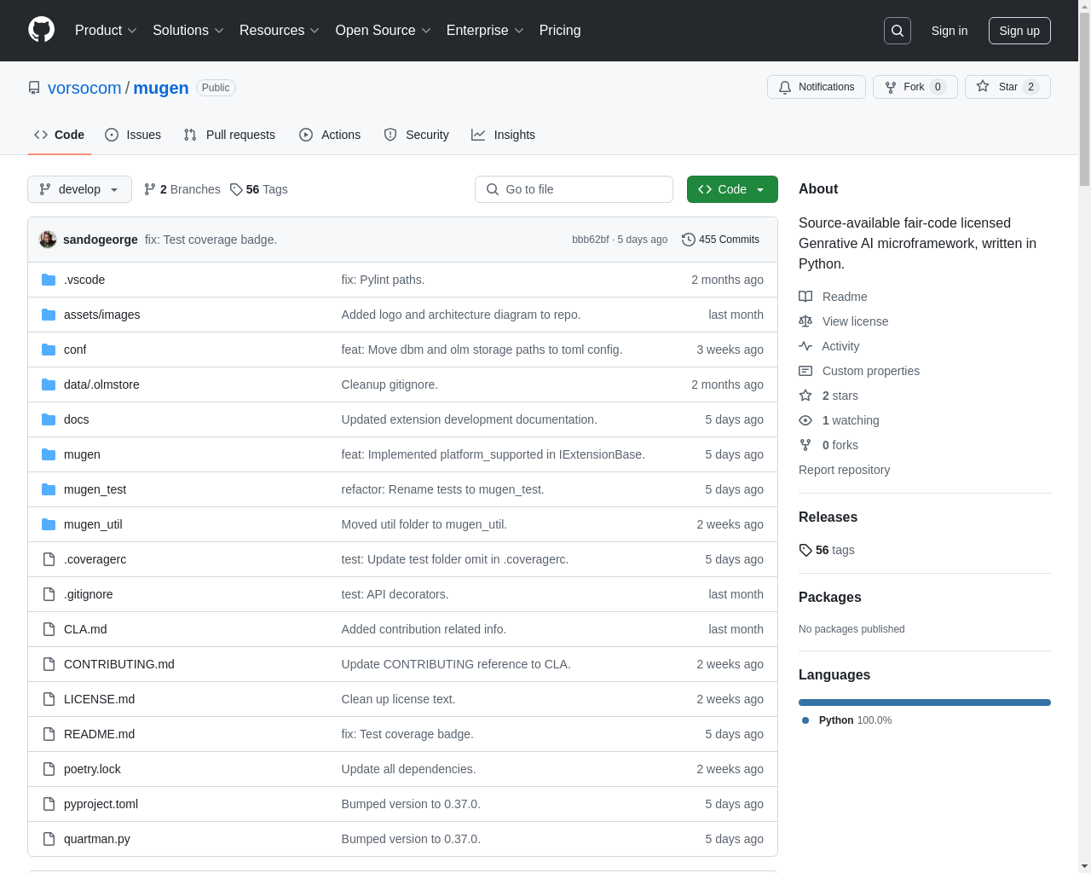The height and width of the screenshot is (873, 1091).
Task: Expand the Solutions menu
Action: point(188,31)
